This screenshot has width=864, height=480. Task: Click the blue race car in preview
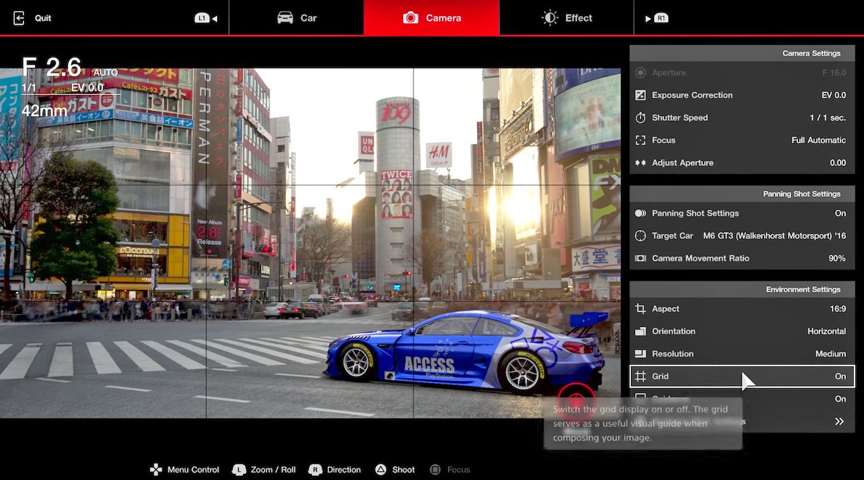[x=463, y=352]
